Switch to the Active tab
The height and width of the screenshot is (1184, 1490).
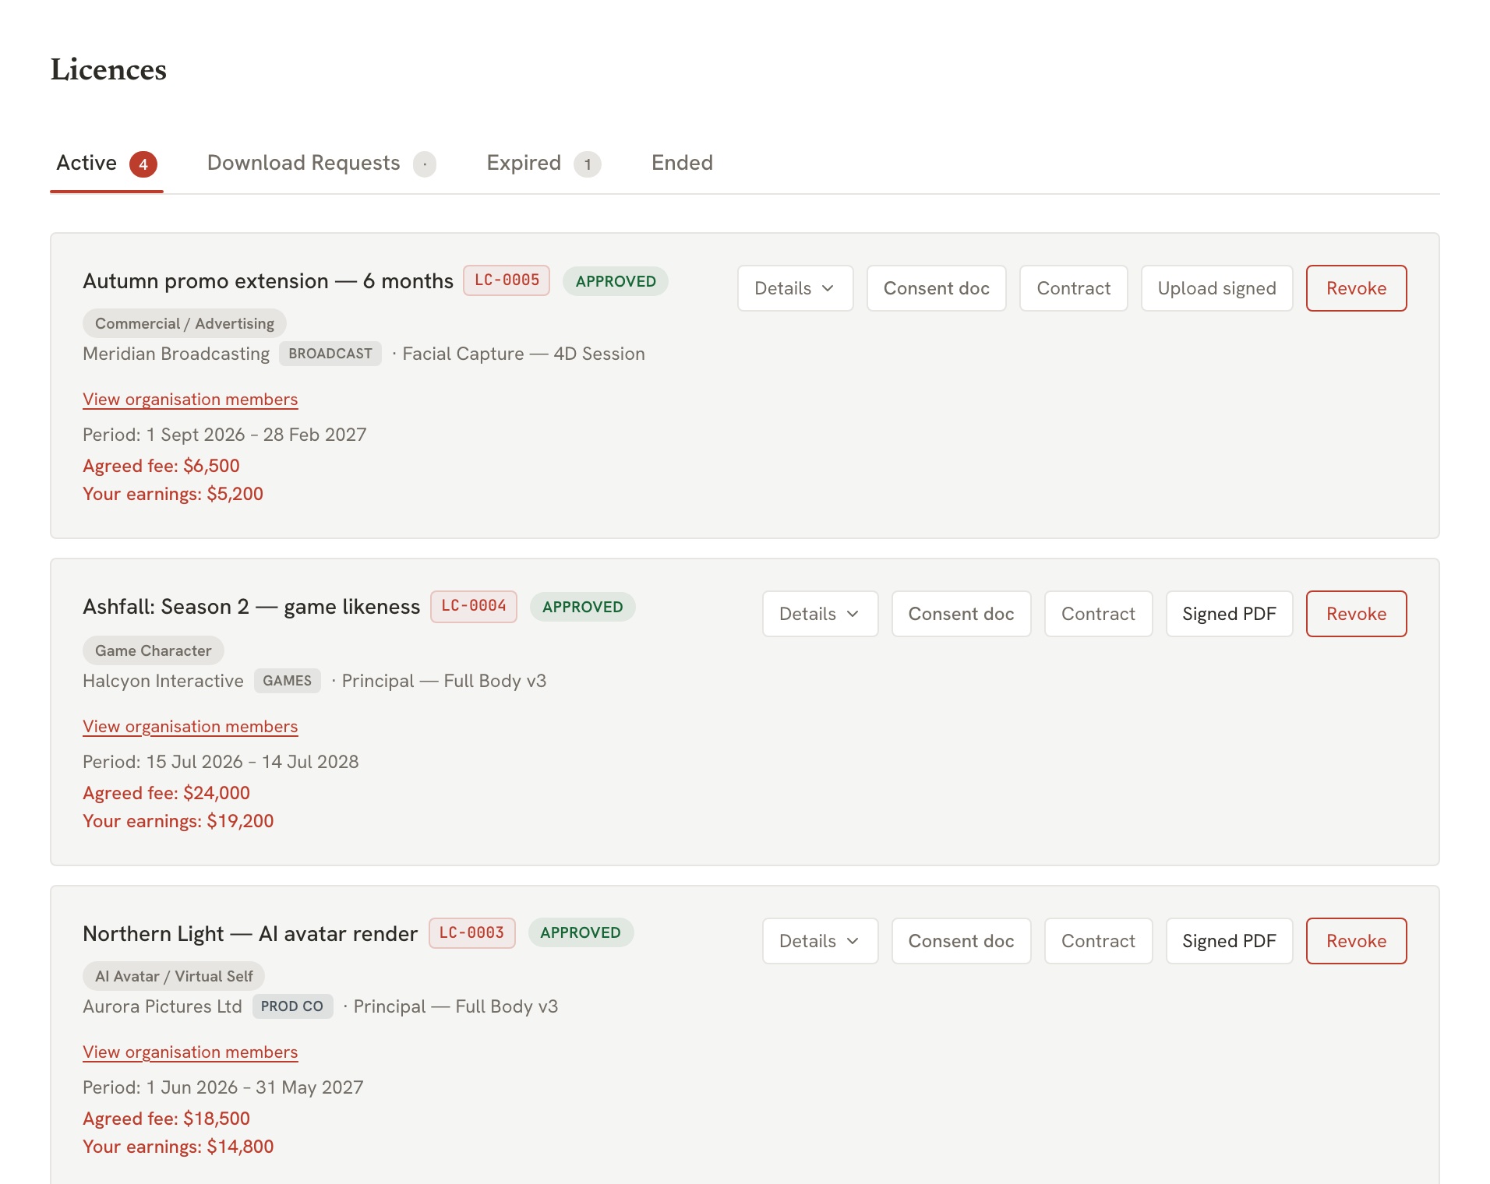(x=107, y=163)
